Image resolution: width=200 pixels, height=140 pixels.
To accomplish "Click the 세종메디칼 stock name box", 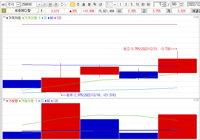I will pyautogui.click(x=23, y=11).
